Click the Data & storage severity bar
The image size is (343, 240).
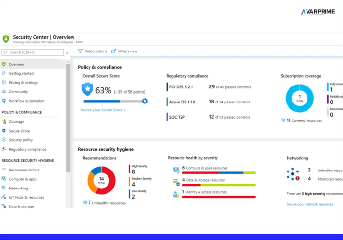219,185
